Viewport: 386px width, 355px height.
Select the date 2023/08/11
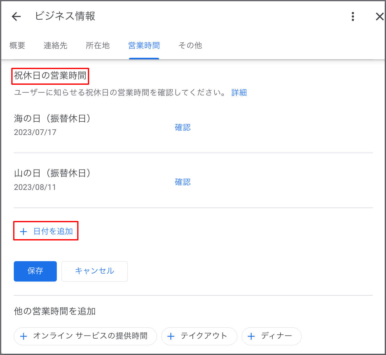coord(35,187)
